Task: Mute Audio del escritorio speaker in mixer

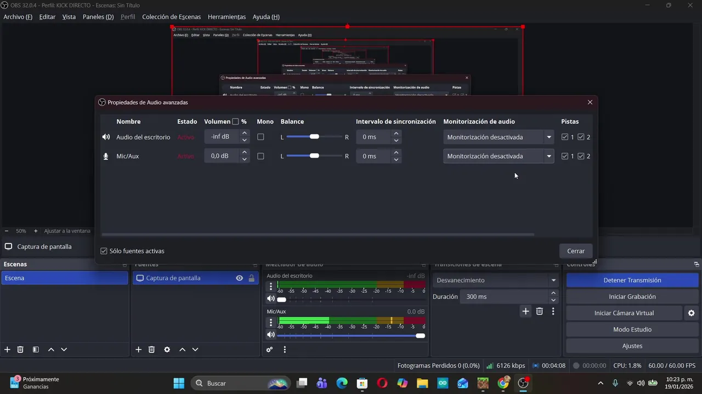Action: [270, 299]
